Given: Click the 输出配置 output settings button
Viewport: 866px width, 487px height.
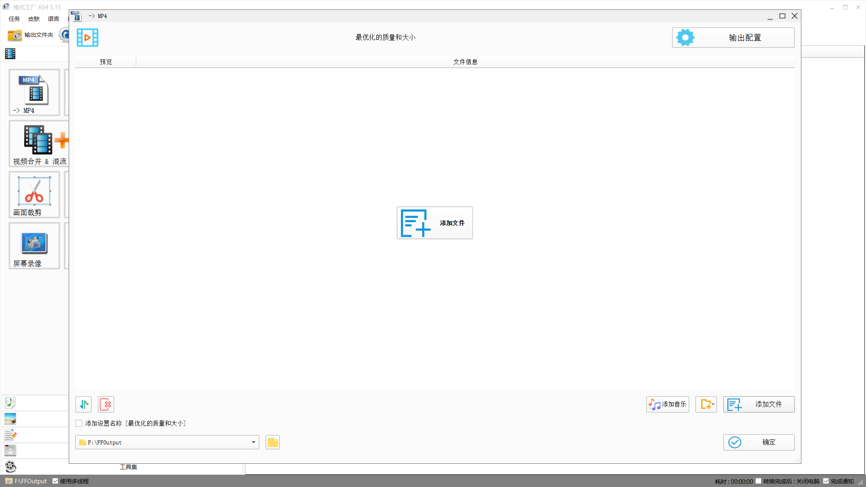Looking at the screenshot, I should point(733,38).
